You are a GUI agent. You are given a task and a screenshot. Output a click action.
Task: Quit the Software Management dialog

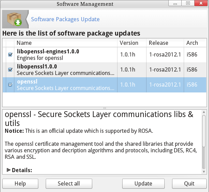[x=189, y=183]
